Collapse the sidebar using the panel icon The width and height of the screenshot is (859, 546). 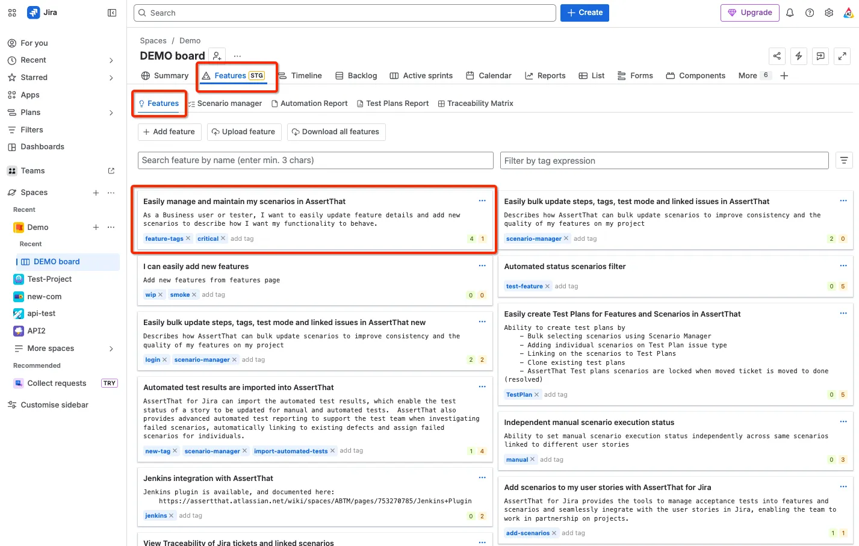point(112,13)
